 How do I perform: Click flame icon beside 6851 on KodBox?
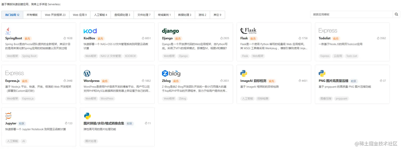143,38
